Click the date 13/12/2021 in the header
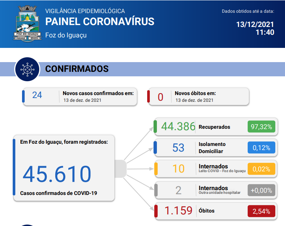This screenshot has height=226, width=285. (x=255, y=24)
